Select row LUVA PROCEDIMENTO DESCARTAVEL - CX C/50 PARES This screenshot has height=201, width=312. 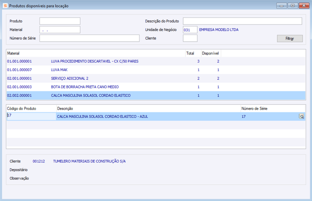click(x=156, y=61)
